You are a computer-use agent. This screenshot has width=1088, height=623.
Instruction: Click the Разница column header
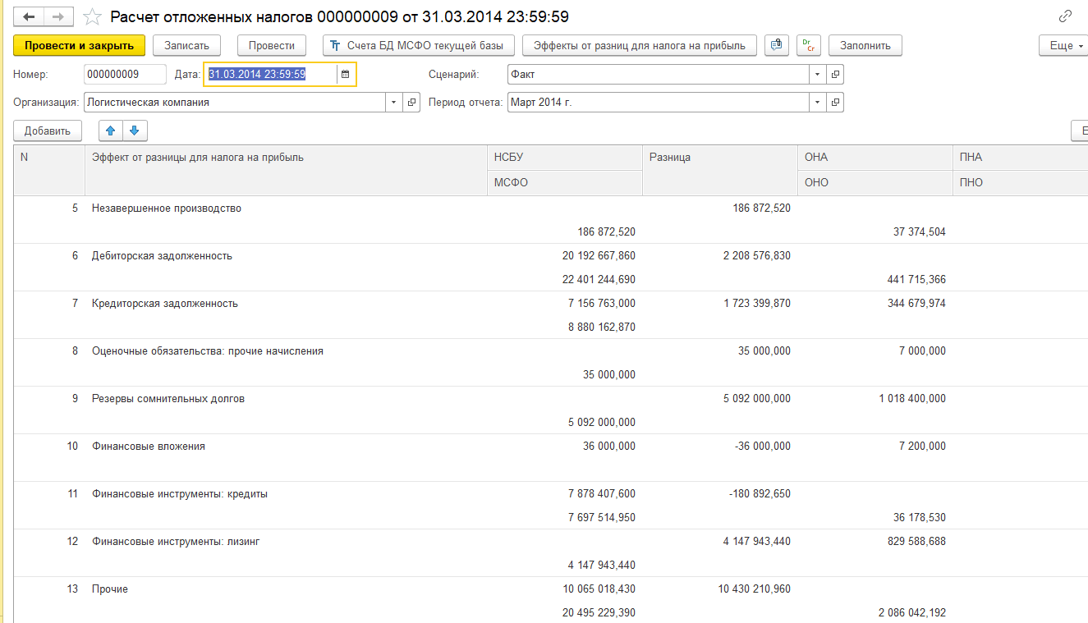click(720, 170)
